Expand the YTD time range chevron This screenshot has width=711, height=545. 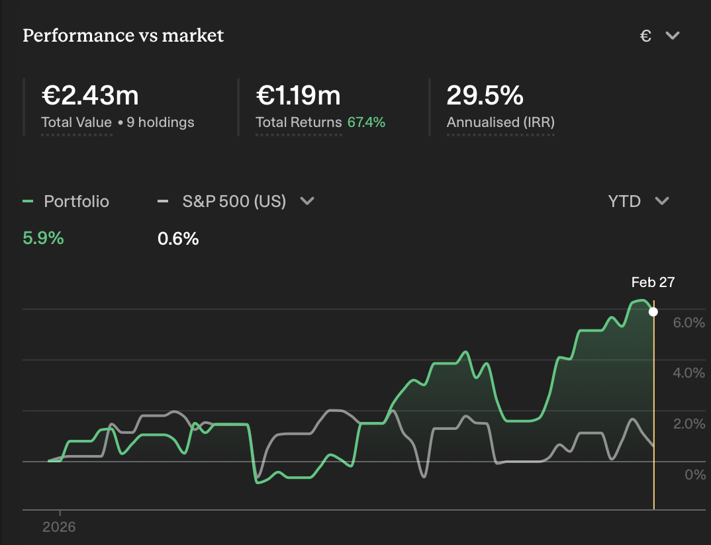662,201
